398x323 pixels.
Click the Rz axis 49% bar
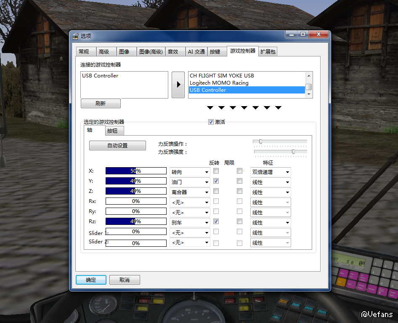point(136,222)
